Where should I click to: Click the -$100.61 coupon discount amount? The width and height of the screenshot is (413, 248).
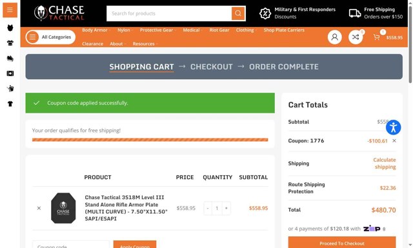(x=378, y=141)
